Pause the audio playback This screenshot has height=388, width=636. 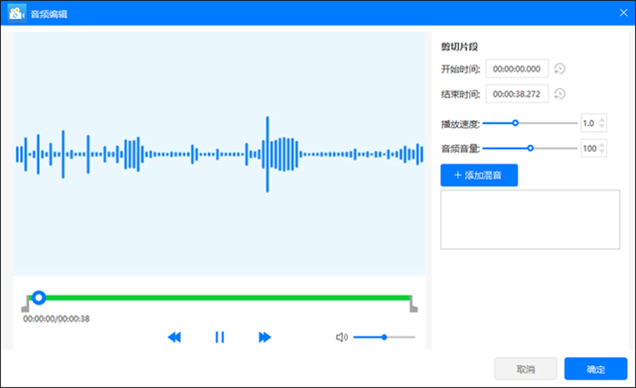pyautogui.click(x=220, y=337)
